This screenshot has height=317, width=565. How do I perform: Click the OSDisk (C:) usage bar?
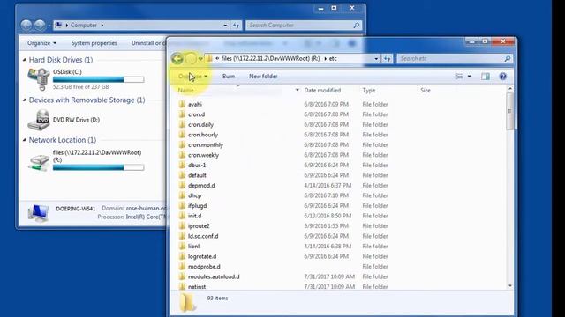(98, 79)
